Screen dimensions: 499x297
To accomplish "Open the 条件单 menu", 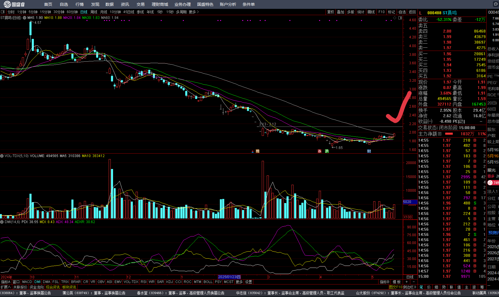I will tap(249, 4).
